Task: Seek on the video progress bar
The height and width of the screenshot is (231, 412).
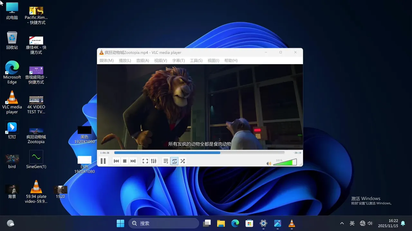Action: (x=199, y=153)
